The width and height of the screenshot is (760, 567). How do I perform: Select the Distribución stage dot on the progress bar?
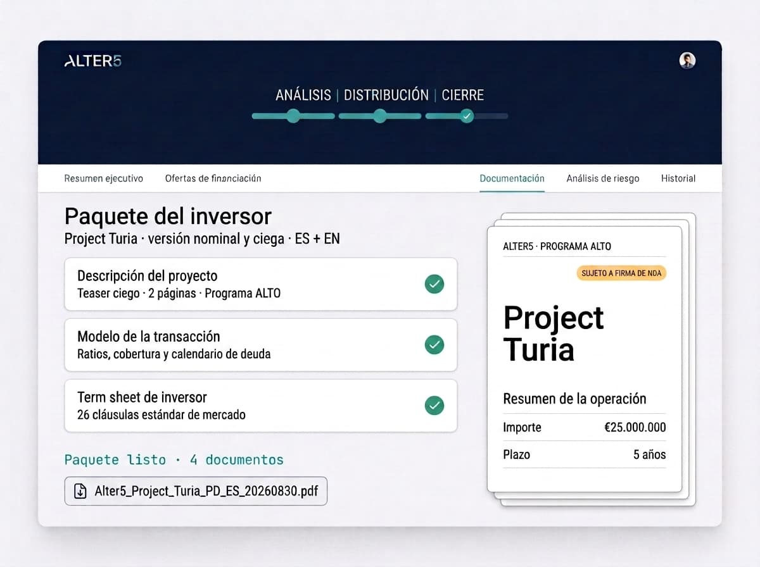click(x=379, y=116)
